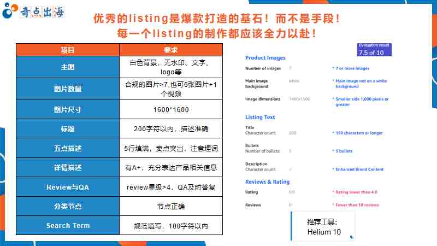Click the 要求 column header
The height and width of the screenshot is (246, 437).
click(171, 50)
